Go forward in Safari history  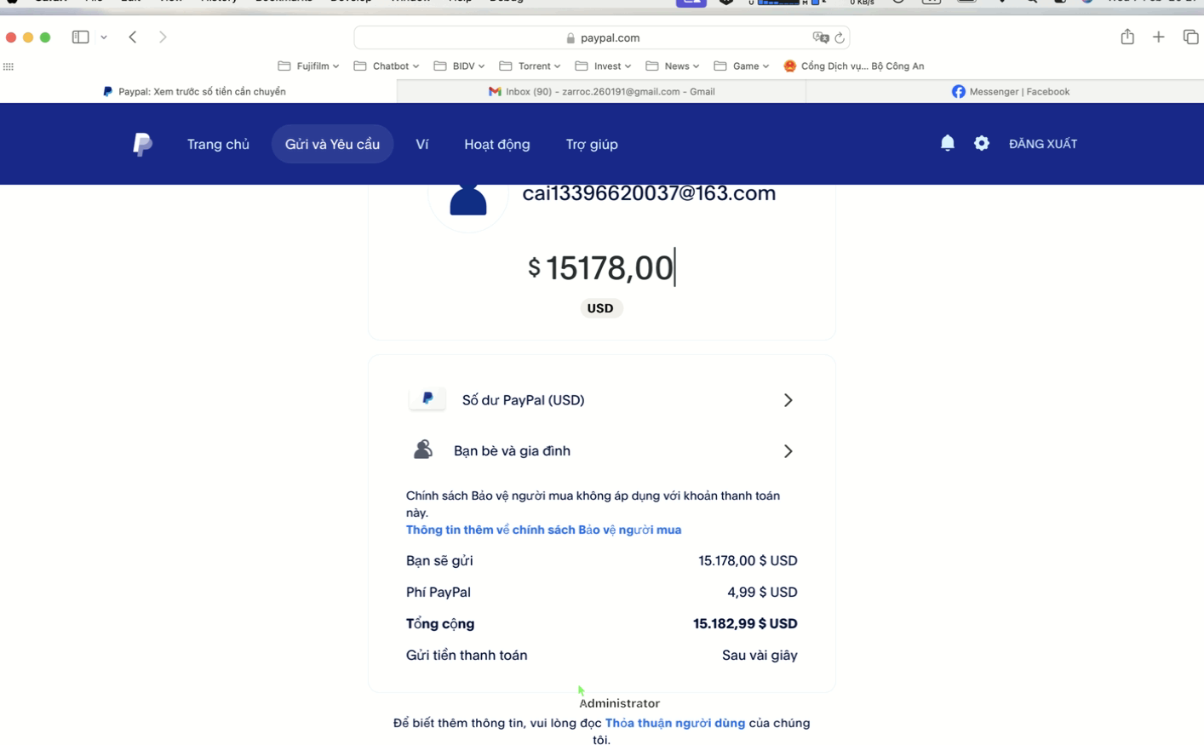coord(163,37)
